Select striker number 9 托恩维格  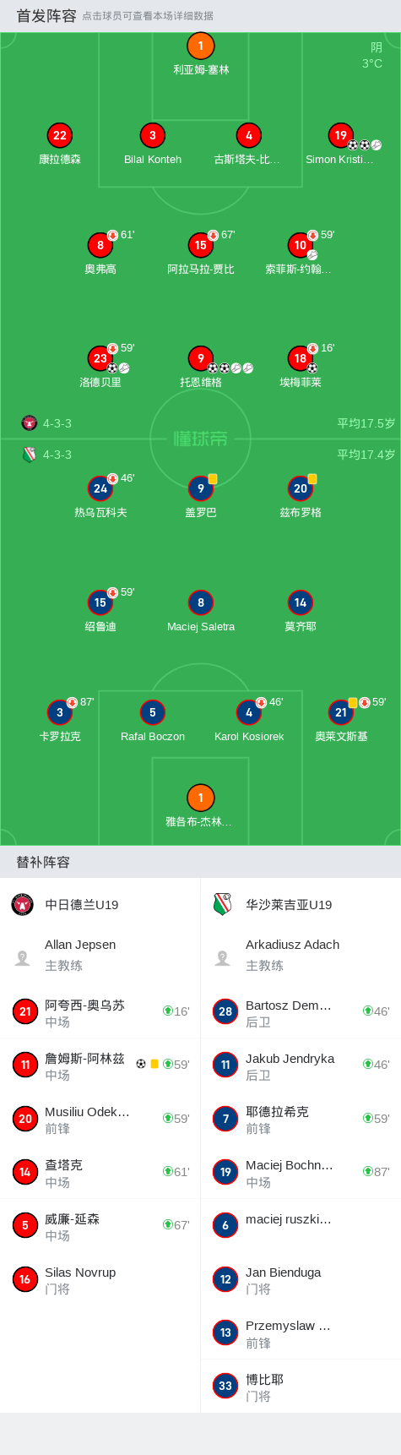click(x=201, y=367)
